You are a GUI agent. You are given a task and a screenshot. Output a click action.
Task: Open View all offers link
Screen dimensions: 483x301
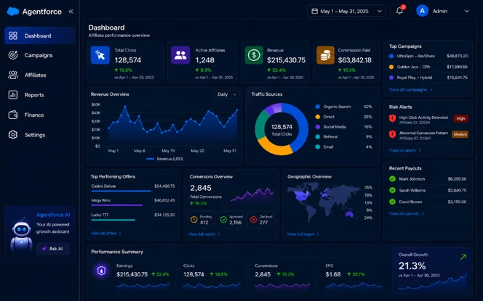106,234
